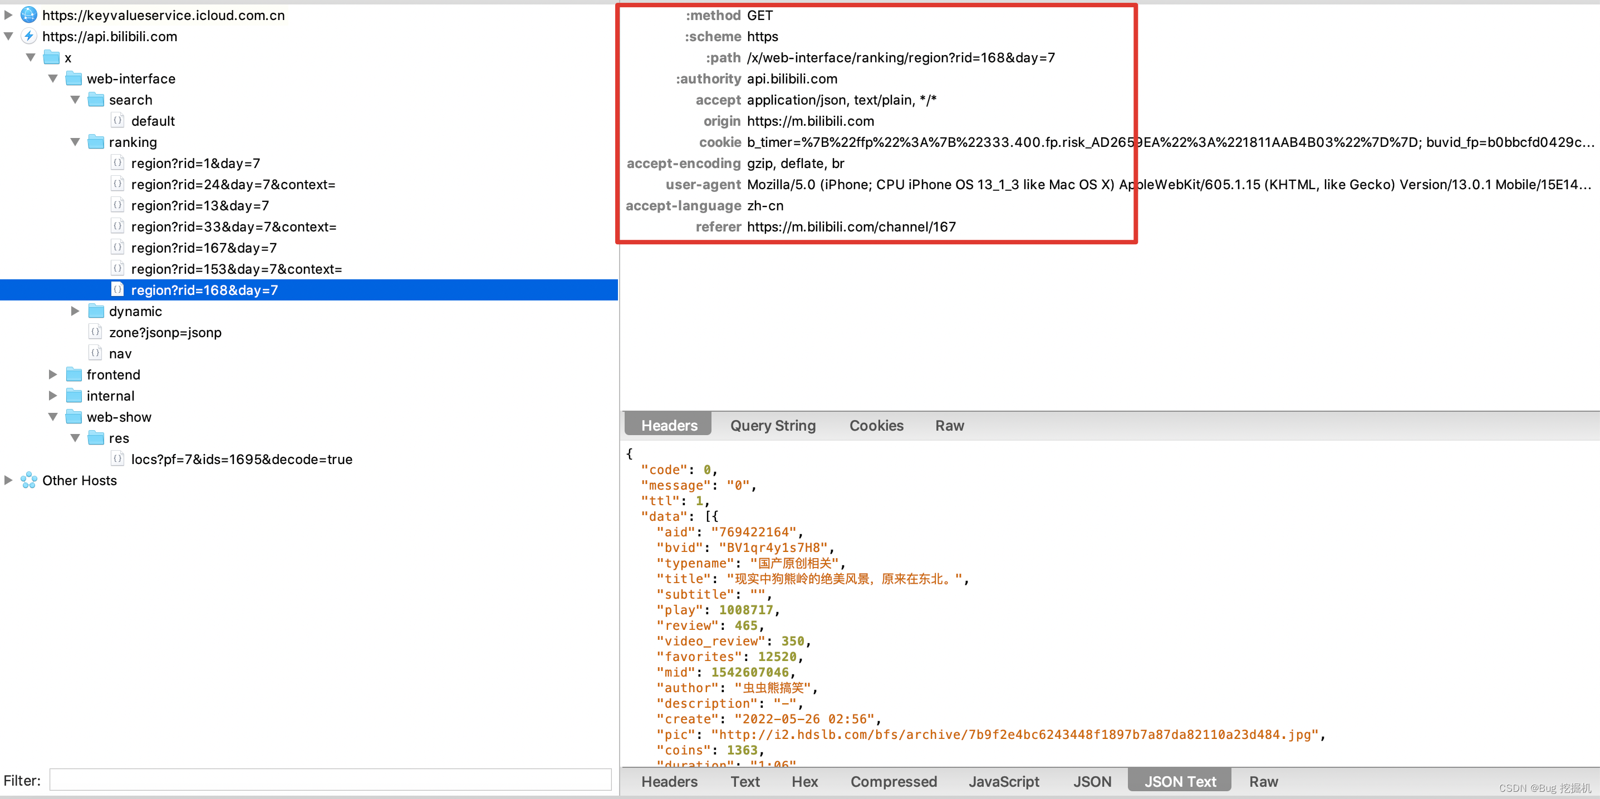This screenshot has height=799, width=1600.
Task: Collapse the api.bilibili.com host node
Action: coord(8,37)
